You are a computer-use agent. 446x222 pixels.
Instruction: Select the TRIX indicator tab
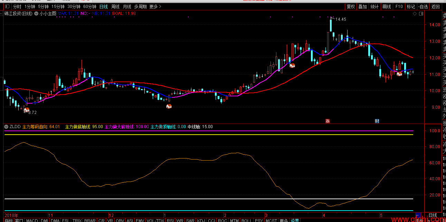click(x=77, y=220)
